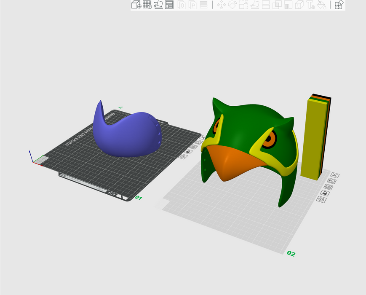This screenshot has height=295, width=366.
Task: Select the Rotate tool
Action: pos(232,5)
